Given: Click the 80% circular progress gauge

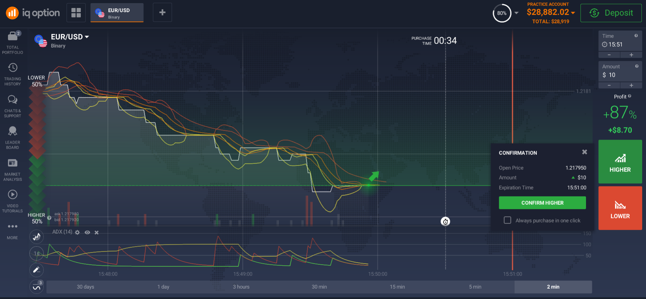Looking at the screenshot, I should coord(502,13).
